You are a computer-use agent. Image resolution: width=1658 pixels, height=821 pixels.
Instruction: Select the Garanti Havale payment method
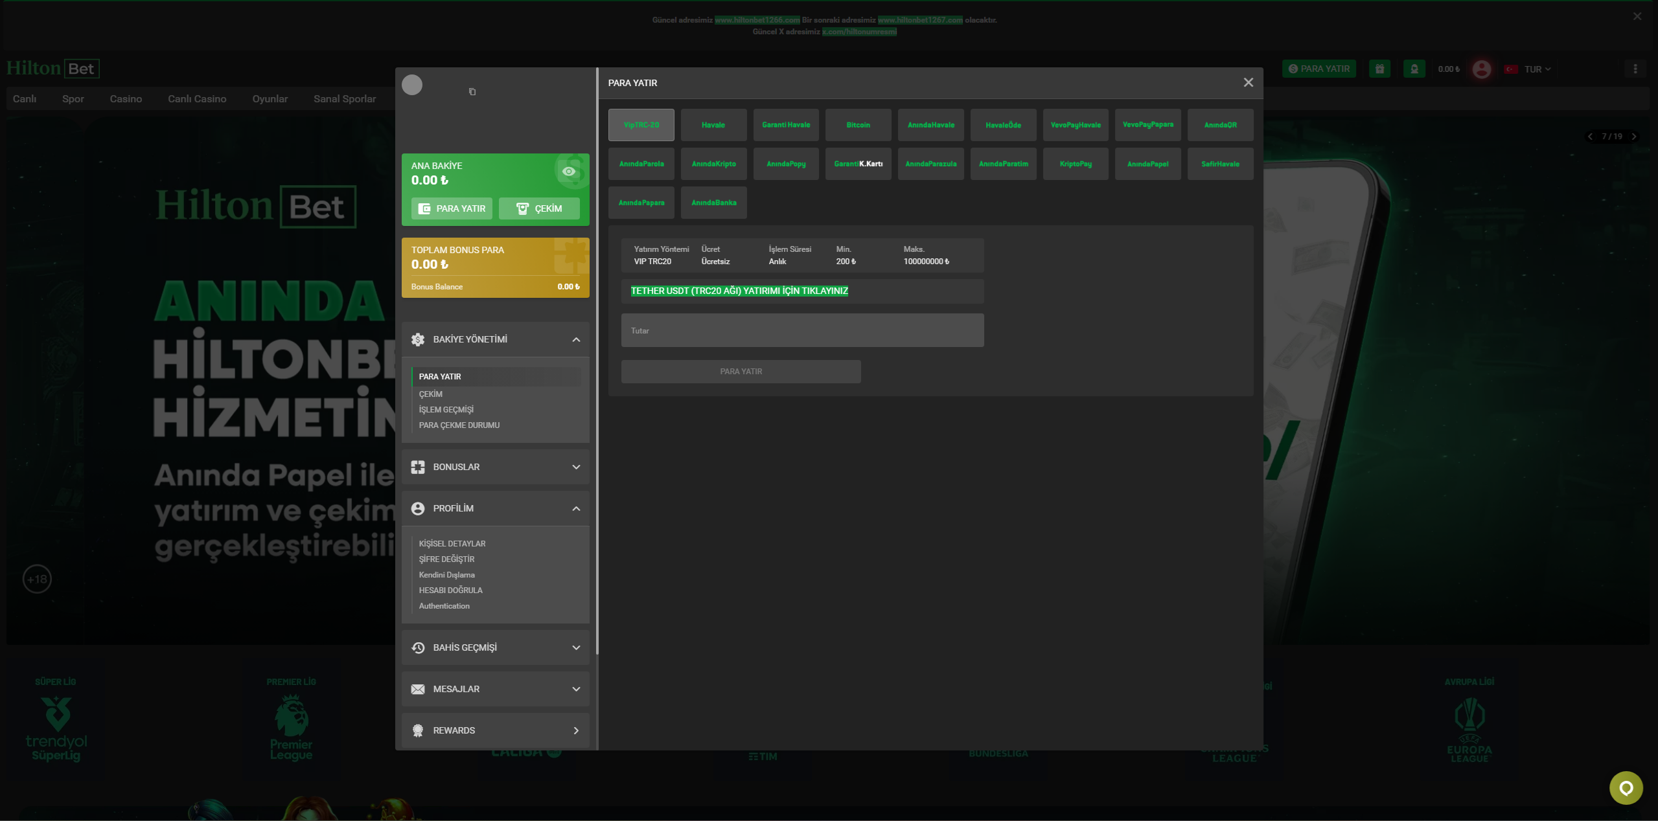[786, 125]
